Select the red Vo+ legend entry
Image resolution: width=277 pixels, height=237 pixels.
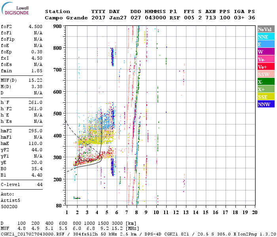pyautogui.click(x=266, y=67)
